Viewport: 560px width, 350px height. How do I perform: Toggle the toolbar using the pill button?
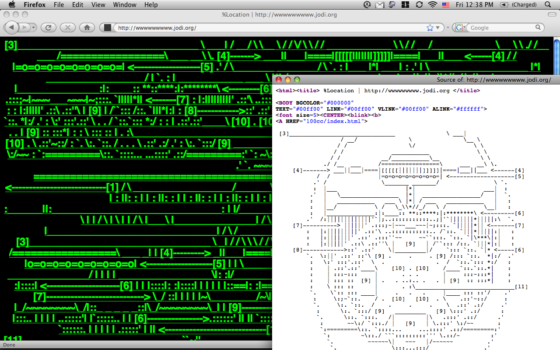(x=552, y=14)
